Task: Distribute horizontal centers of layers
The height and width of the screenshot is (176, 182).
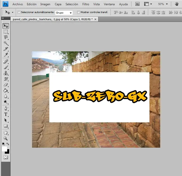Action: point(176,12)
